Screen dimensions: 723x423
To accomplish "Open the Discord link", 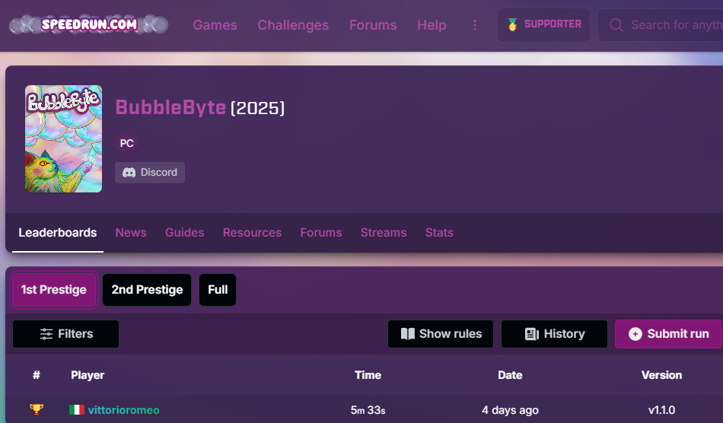I will 150,173.
